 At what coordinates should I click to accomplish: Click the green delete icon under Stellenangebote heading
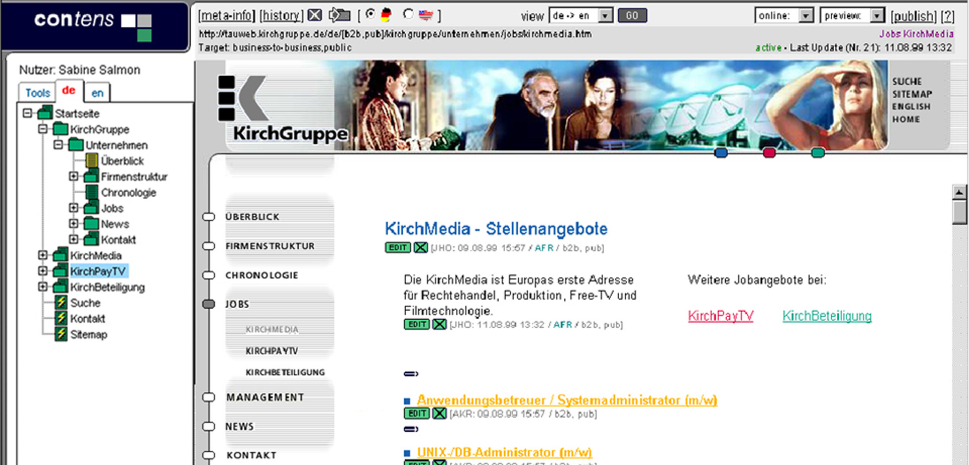point(420,248)
